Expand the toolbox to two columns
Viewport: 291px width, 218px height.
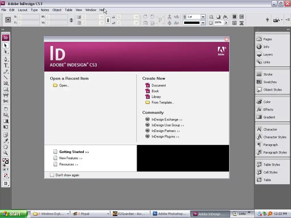pos(3,29)
